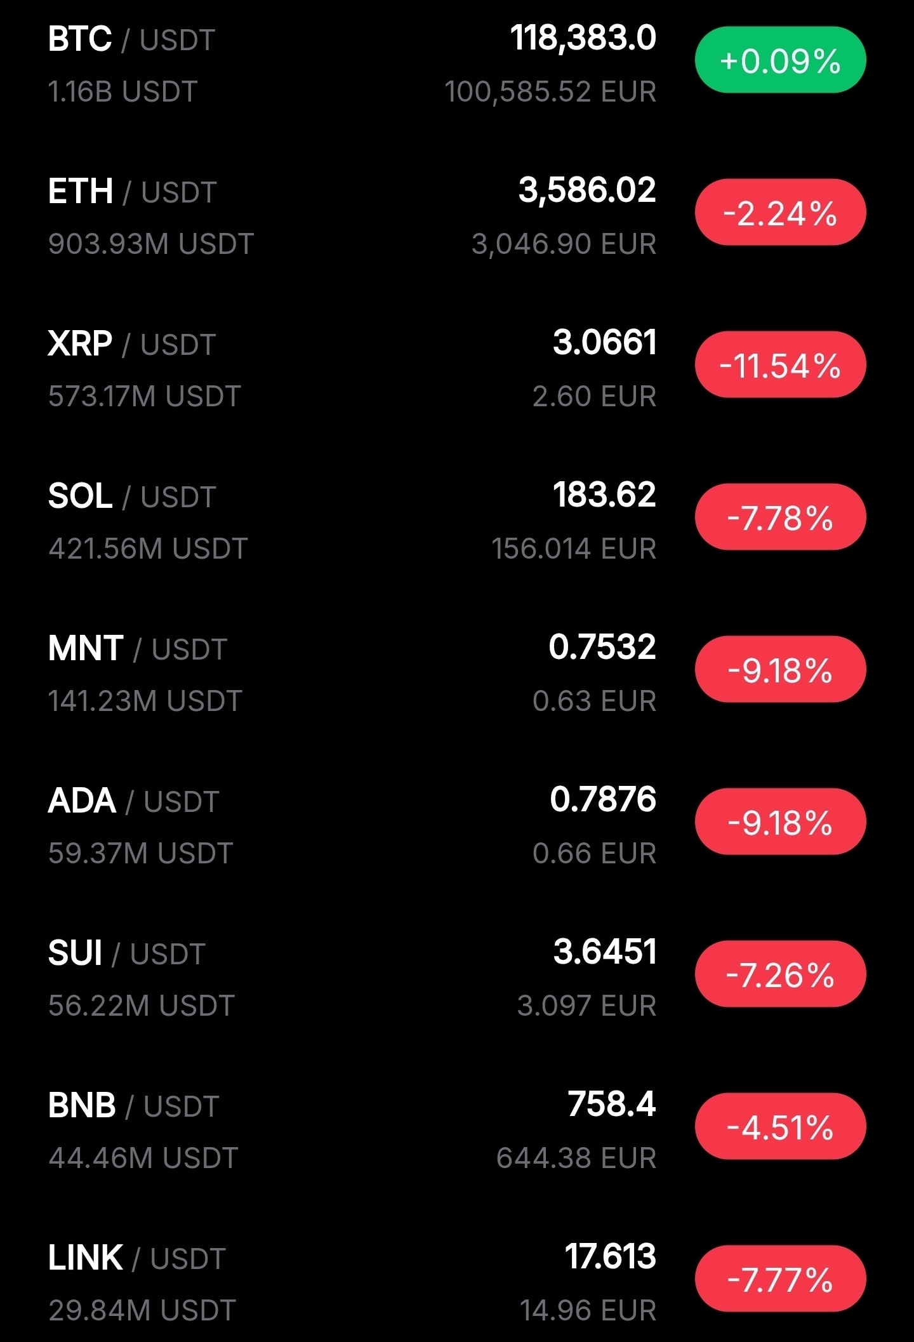Open the ADA / USDT market
The height and width of the screenshot is (1342, 914).
click(x=133, y=801)
